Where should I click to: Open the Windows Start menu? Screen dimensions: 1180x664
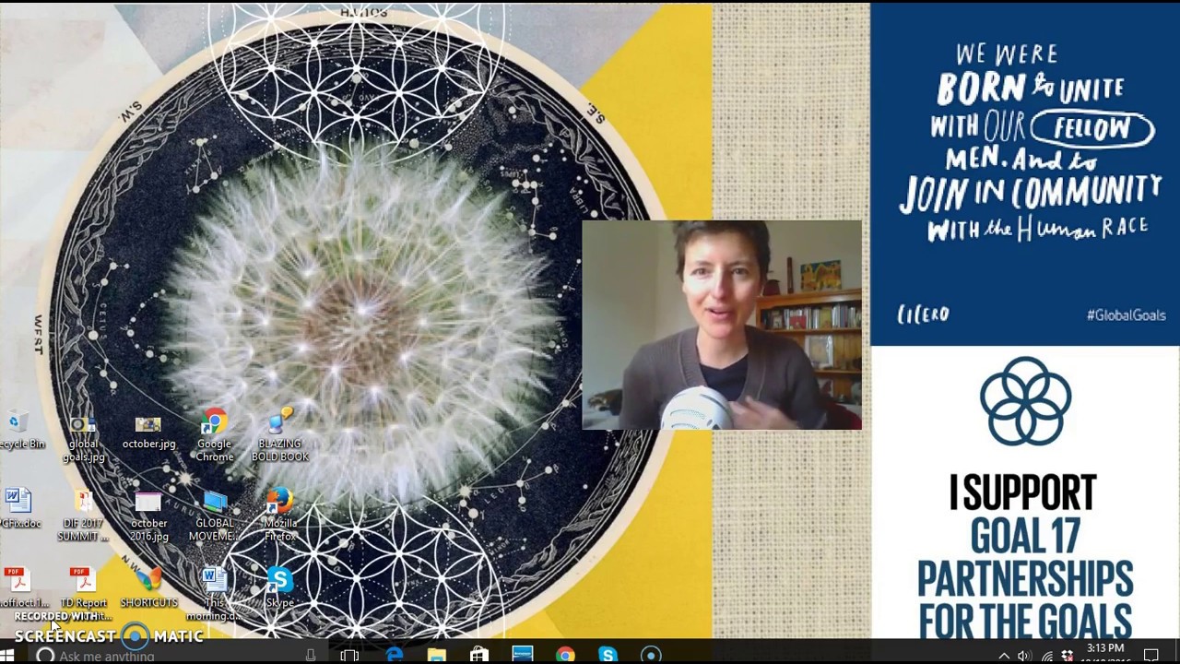[8, 656]
